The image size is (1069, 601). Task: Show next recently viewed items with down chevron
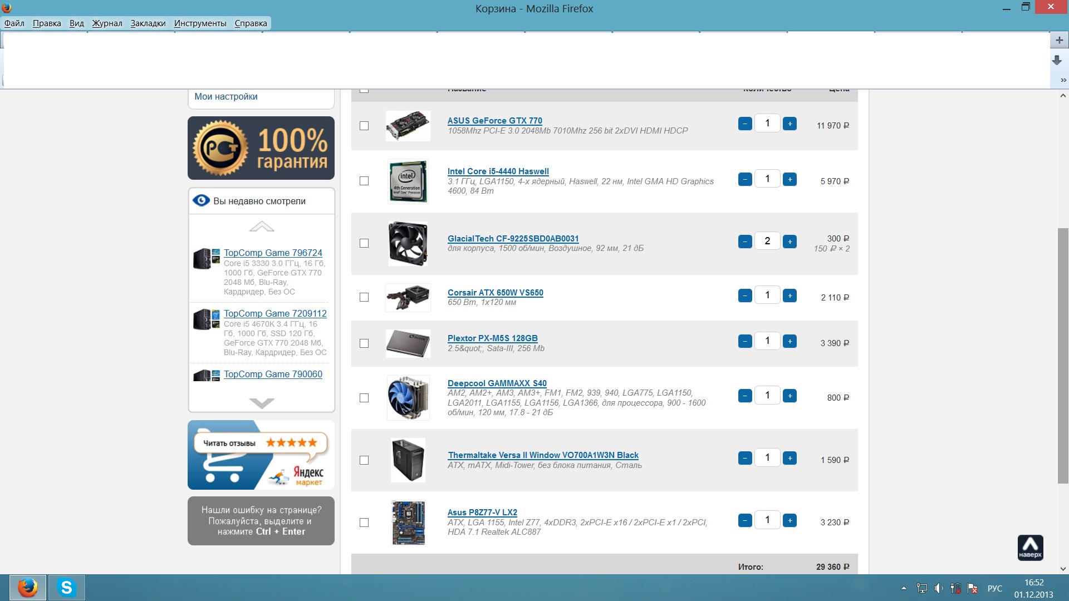pos(262,403)
